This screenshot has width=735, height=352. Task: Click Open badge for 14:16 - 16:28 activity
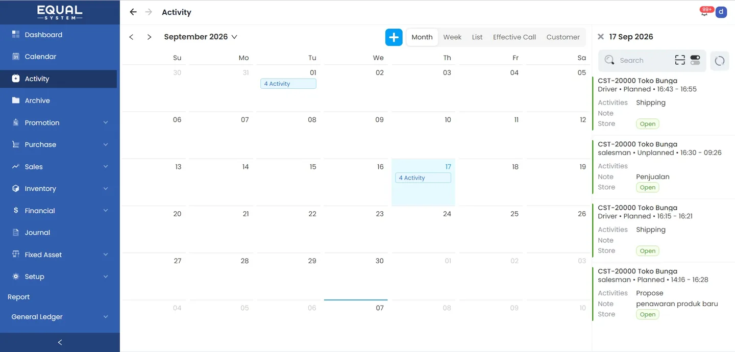pos(648,314)
